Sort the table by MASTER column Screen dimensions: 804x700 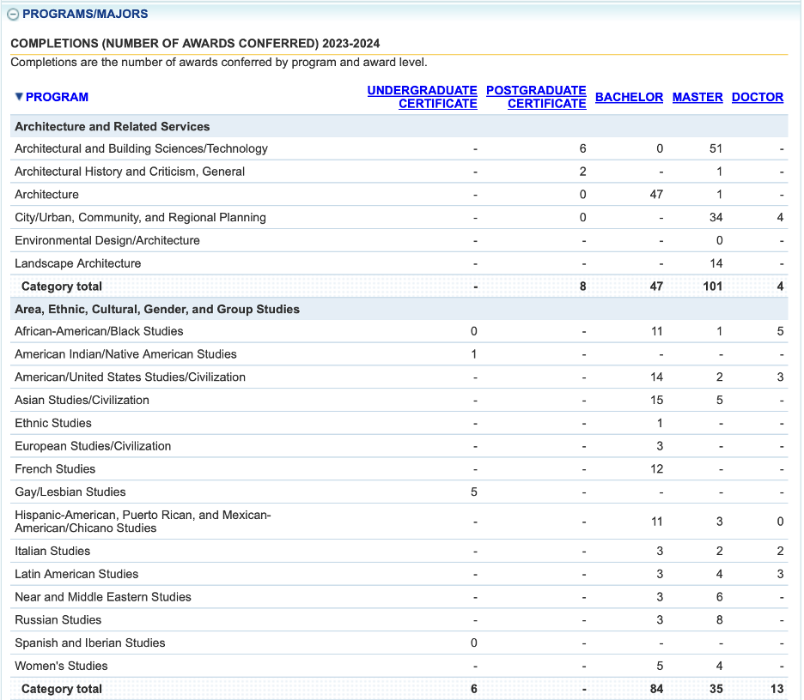697,97
